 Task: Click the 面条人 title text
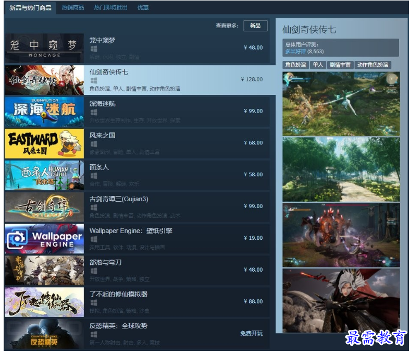click(x=99, y=167)
